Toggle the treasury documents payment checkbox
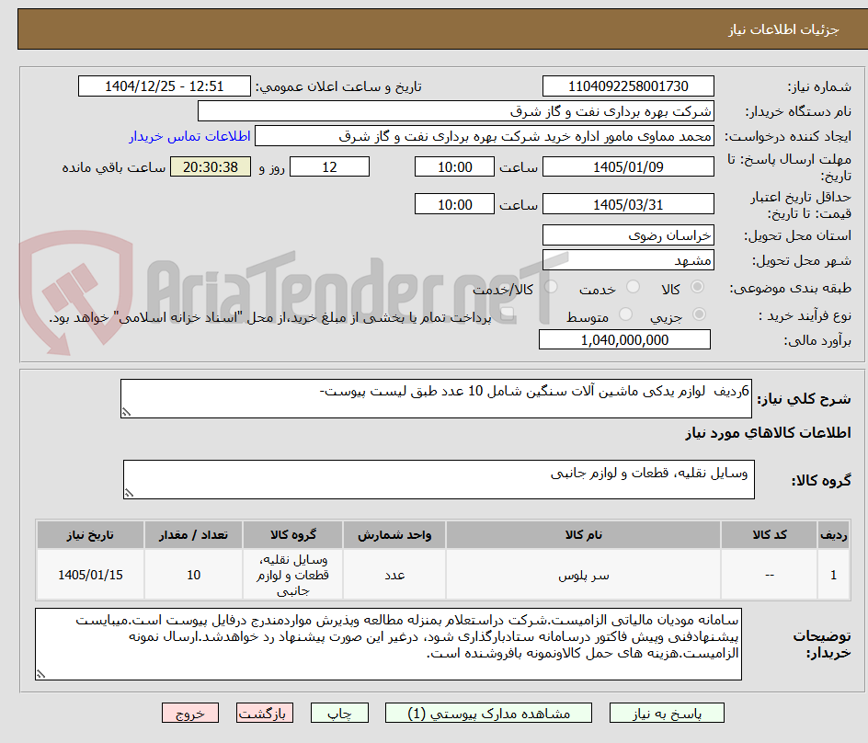868x743 pixels. point(507,315)
